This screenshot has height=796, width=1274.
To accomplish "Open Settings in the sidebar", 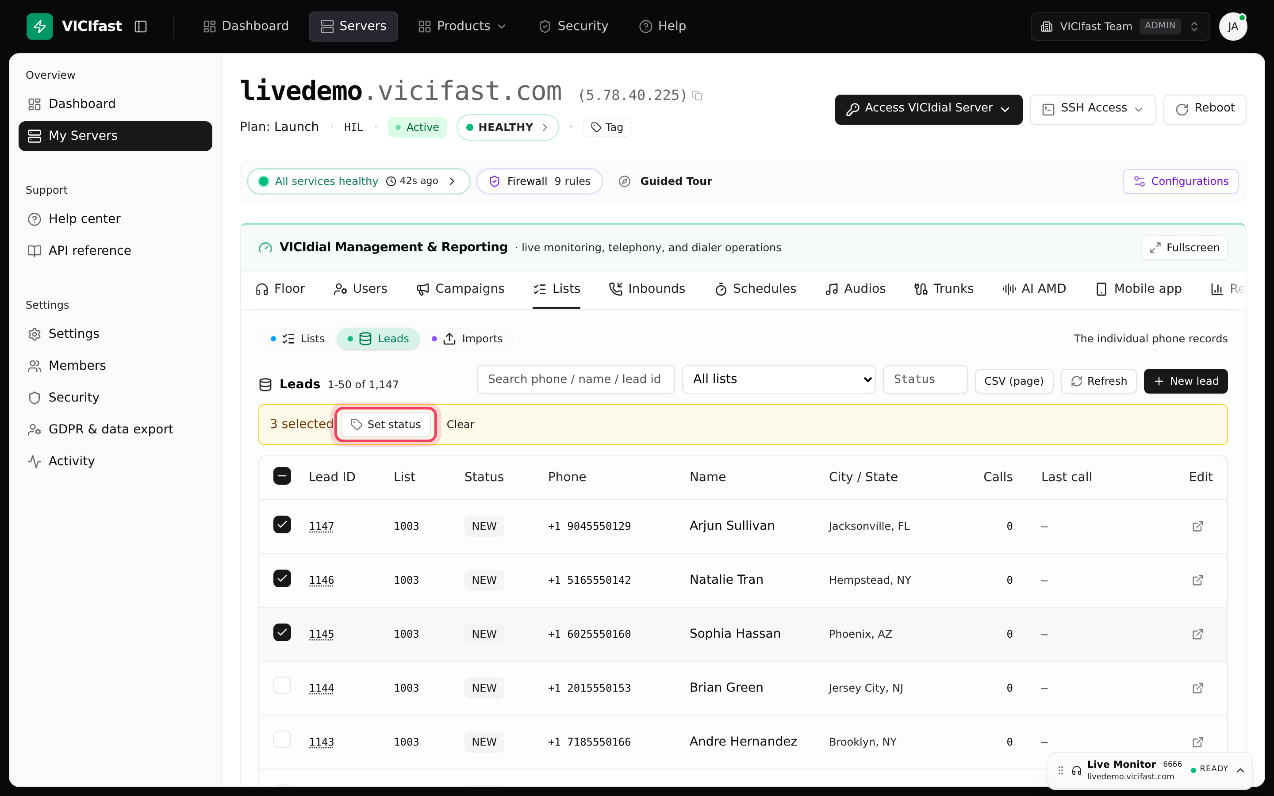I will pos(115,334).
